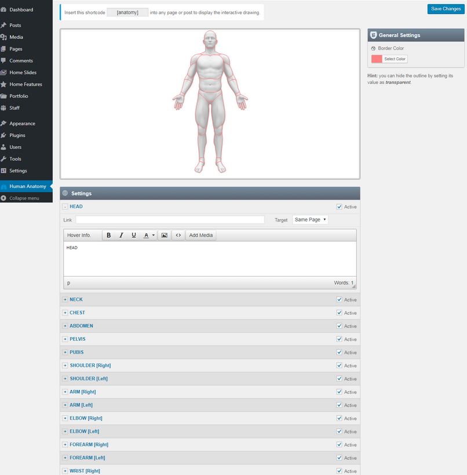Click the editor resize handle corner

(353, 286)
